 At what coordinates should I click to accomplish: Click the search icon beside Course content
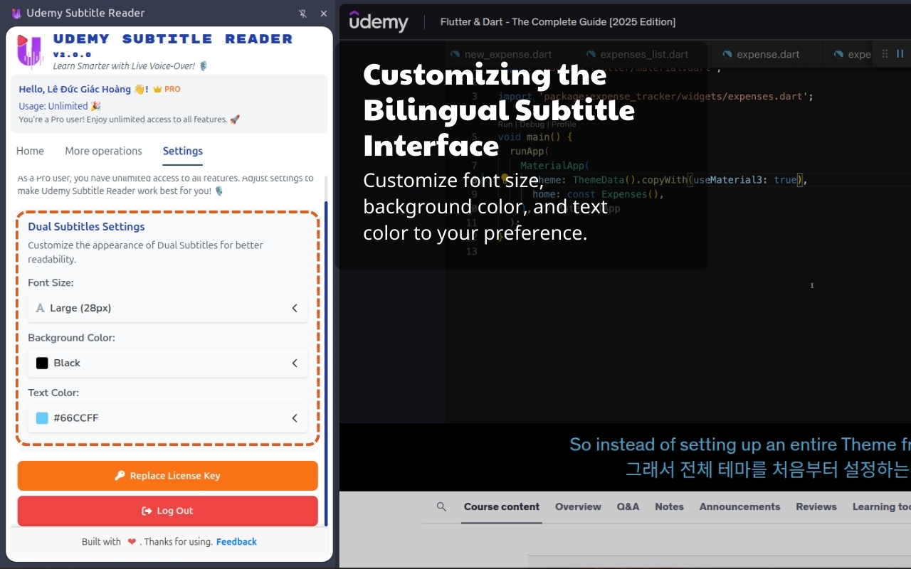pyautogui.click(x=441, y=507)
